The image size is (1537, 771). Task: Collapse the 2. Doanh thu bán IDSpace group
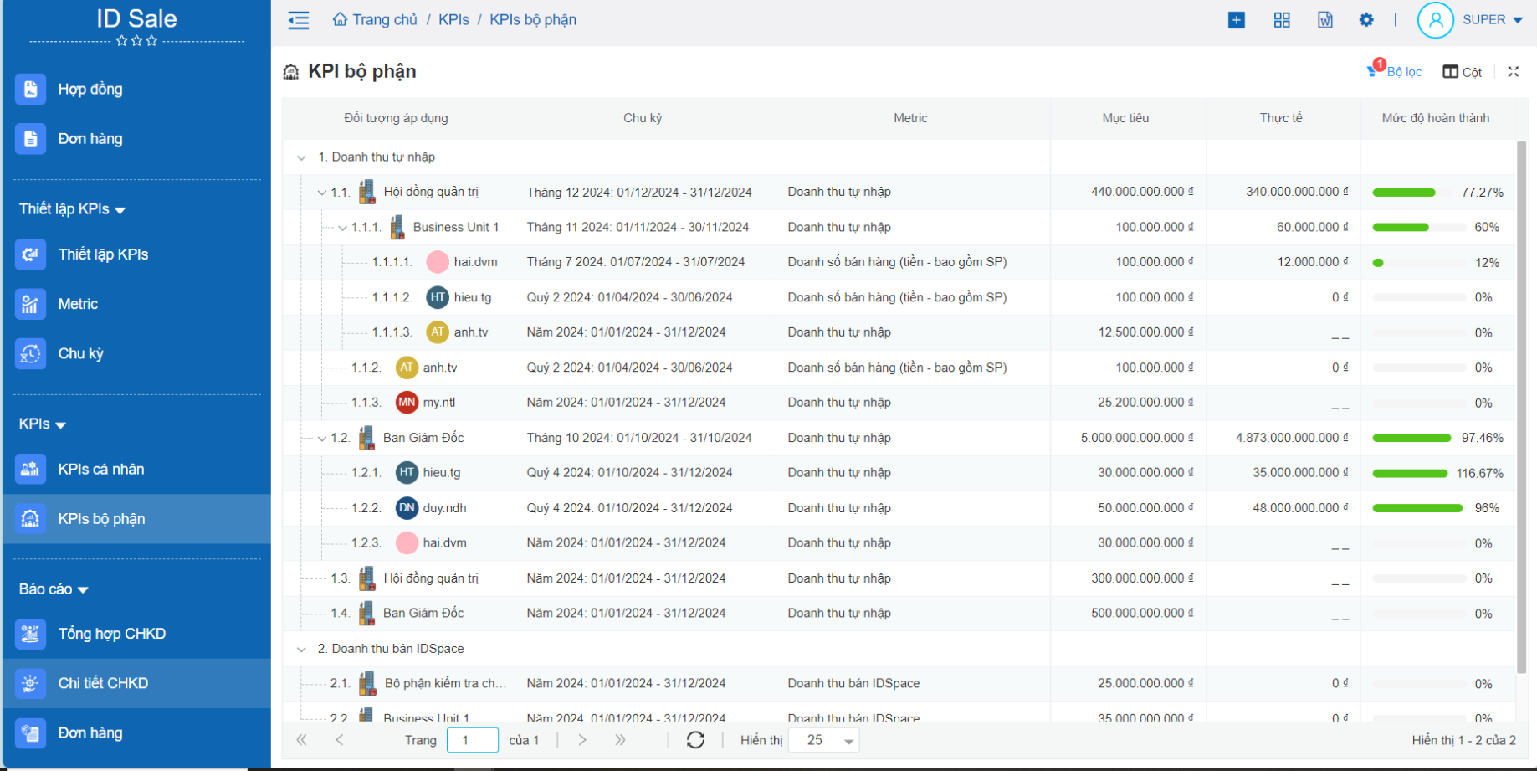click(x=301, y=649)
